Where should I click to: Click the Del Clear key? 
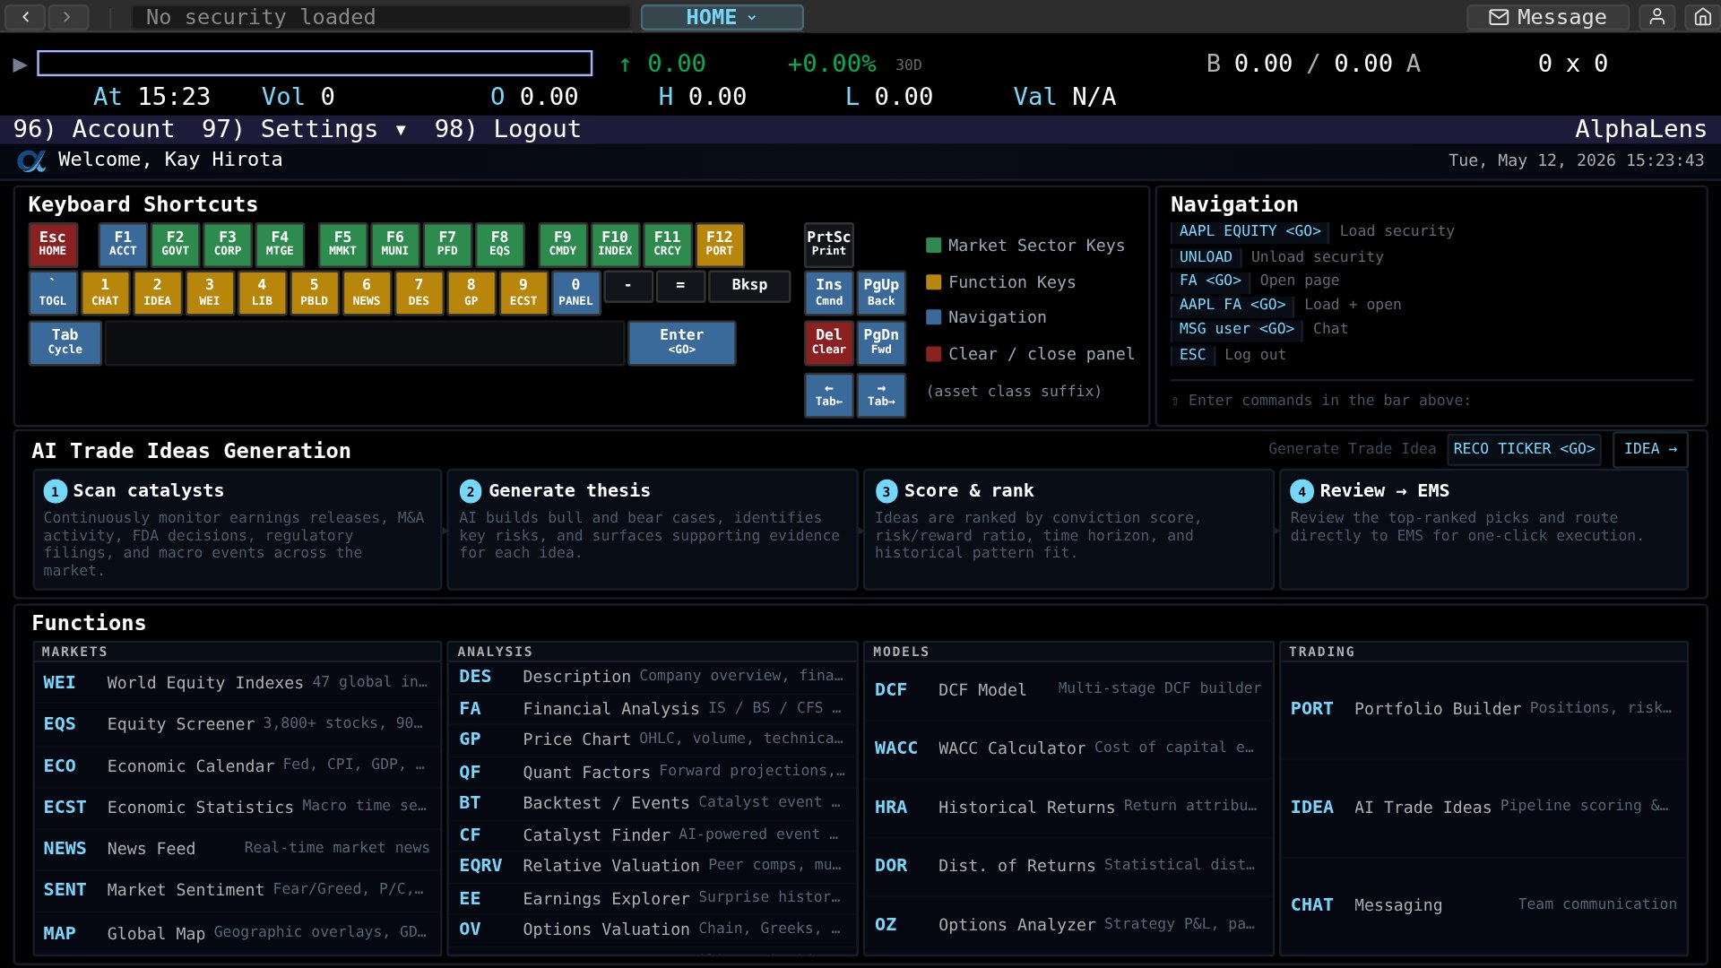click(829, 341)
